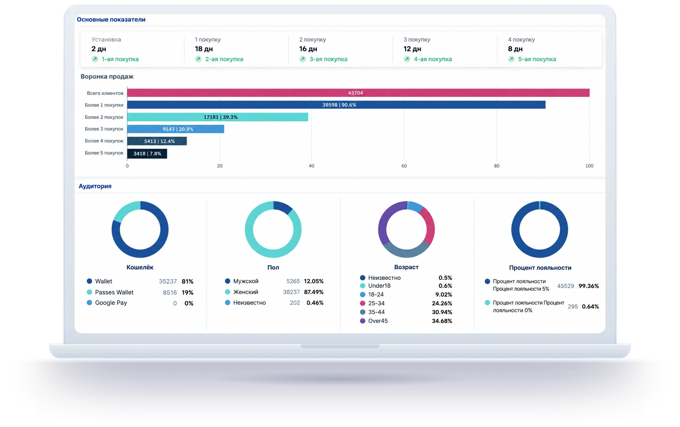Viewport: 680px width, 427px height.
Task: Click the green arrow icon beside 2-ая покупка
Action: 198,59
